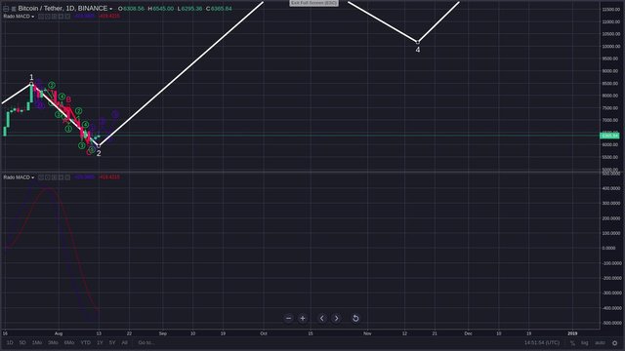Click the last control icon after top Rado MACD label
Viewport: 625px width, 351px height.
(x=67, y=17)
